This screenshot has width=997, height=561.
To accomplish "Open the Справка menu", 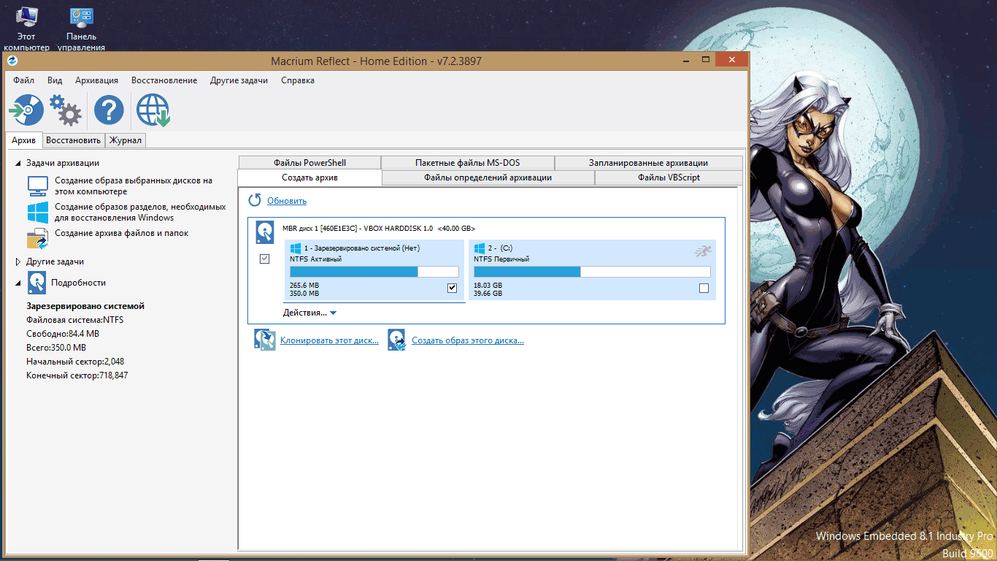I will [298, 80].
